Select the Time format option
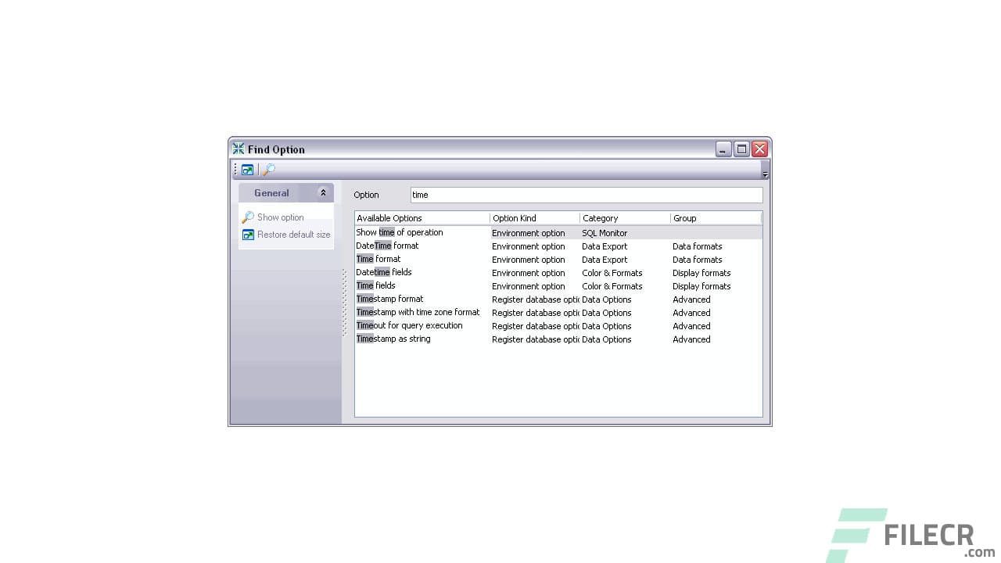1001x563 pixels. (378, 259)
